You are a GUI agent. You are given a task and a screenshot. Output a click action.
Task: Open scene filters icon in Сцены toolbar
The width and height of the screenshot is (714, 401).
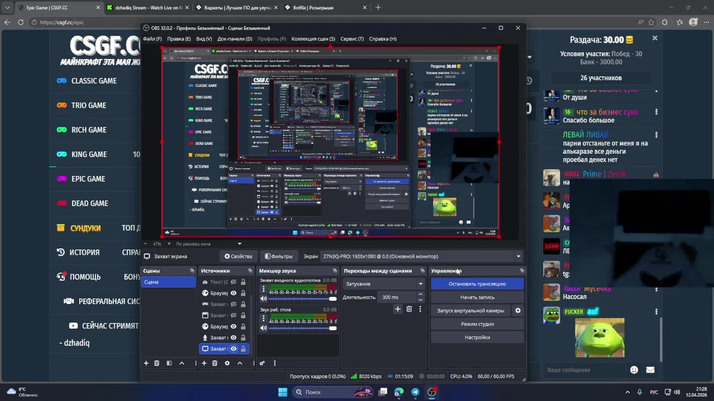click(x=169, y=363)
